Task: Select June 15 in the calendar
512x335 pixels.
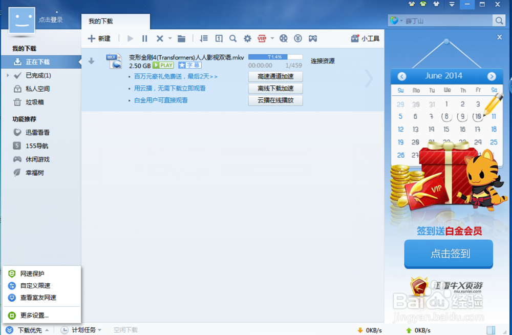Action: [446, 129]
